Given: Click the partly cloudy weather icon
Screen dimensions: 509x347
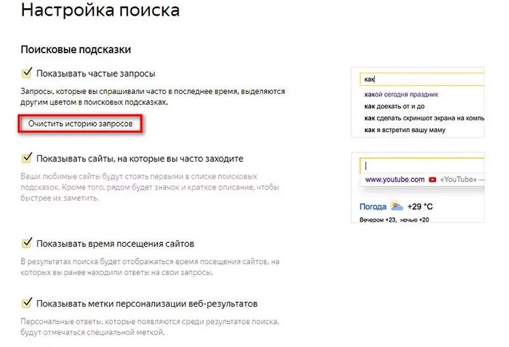Looking at the screenshot, I should click(397, 206).
